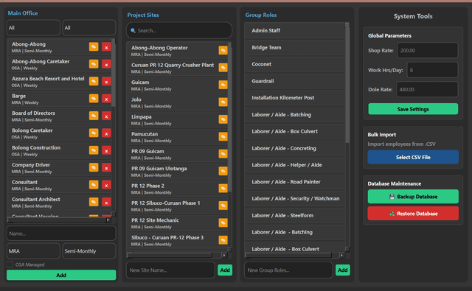Viewport: 472px width, 291px height.
Task: Click Backup Database button
Action: coord(413,197)
